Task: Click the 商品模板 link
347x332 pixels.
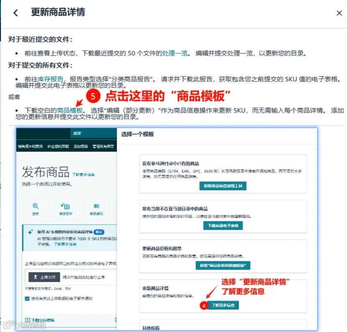Action: (70, 110)
